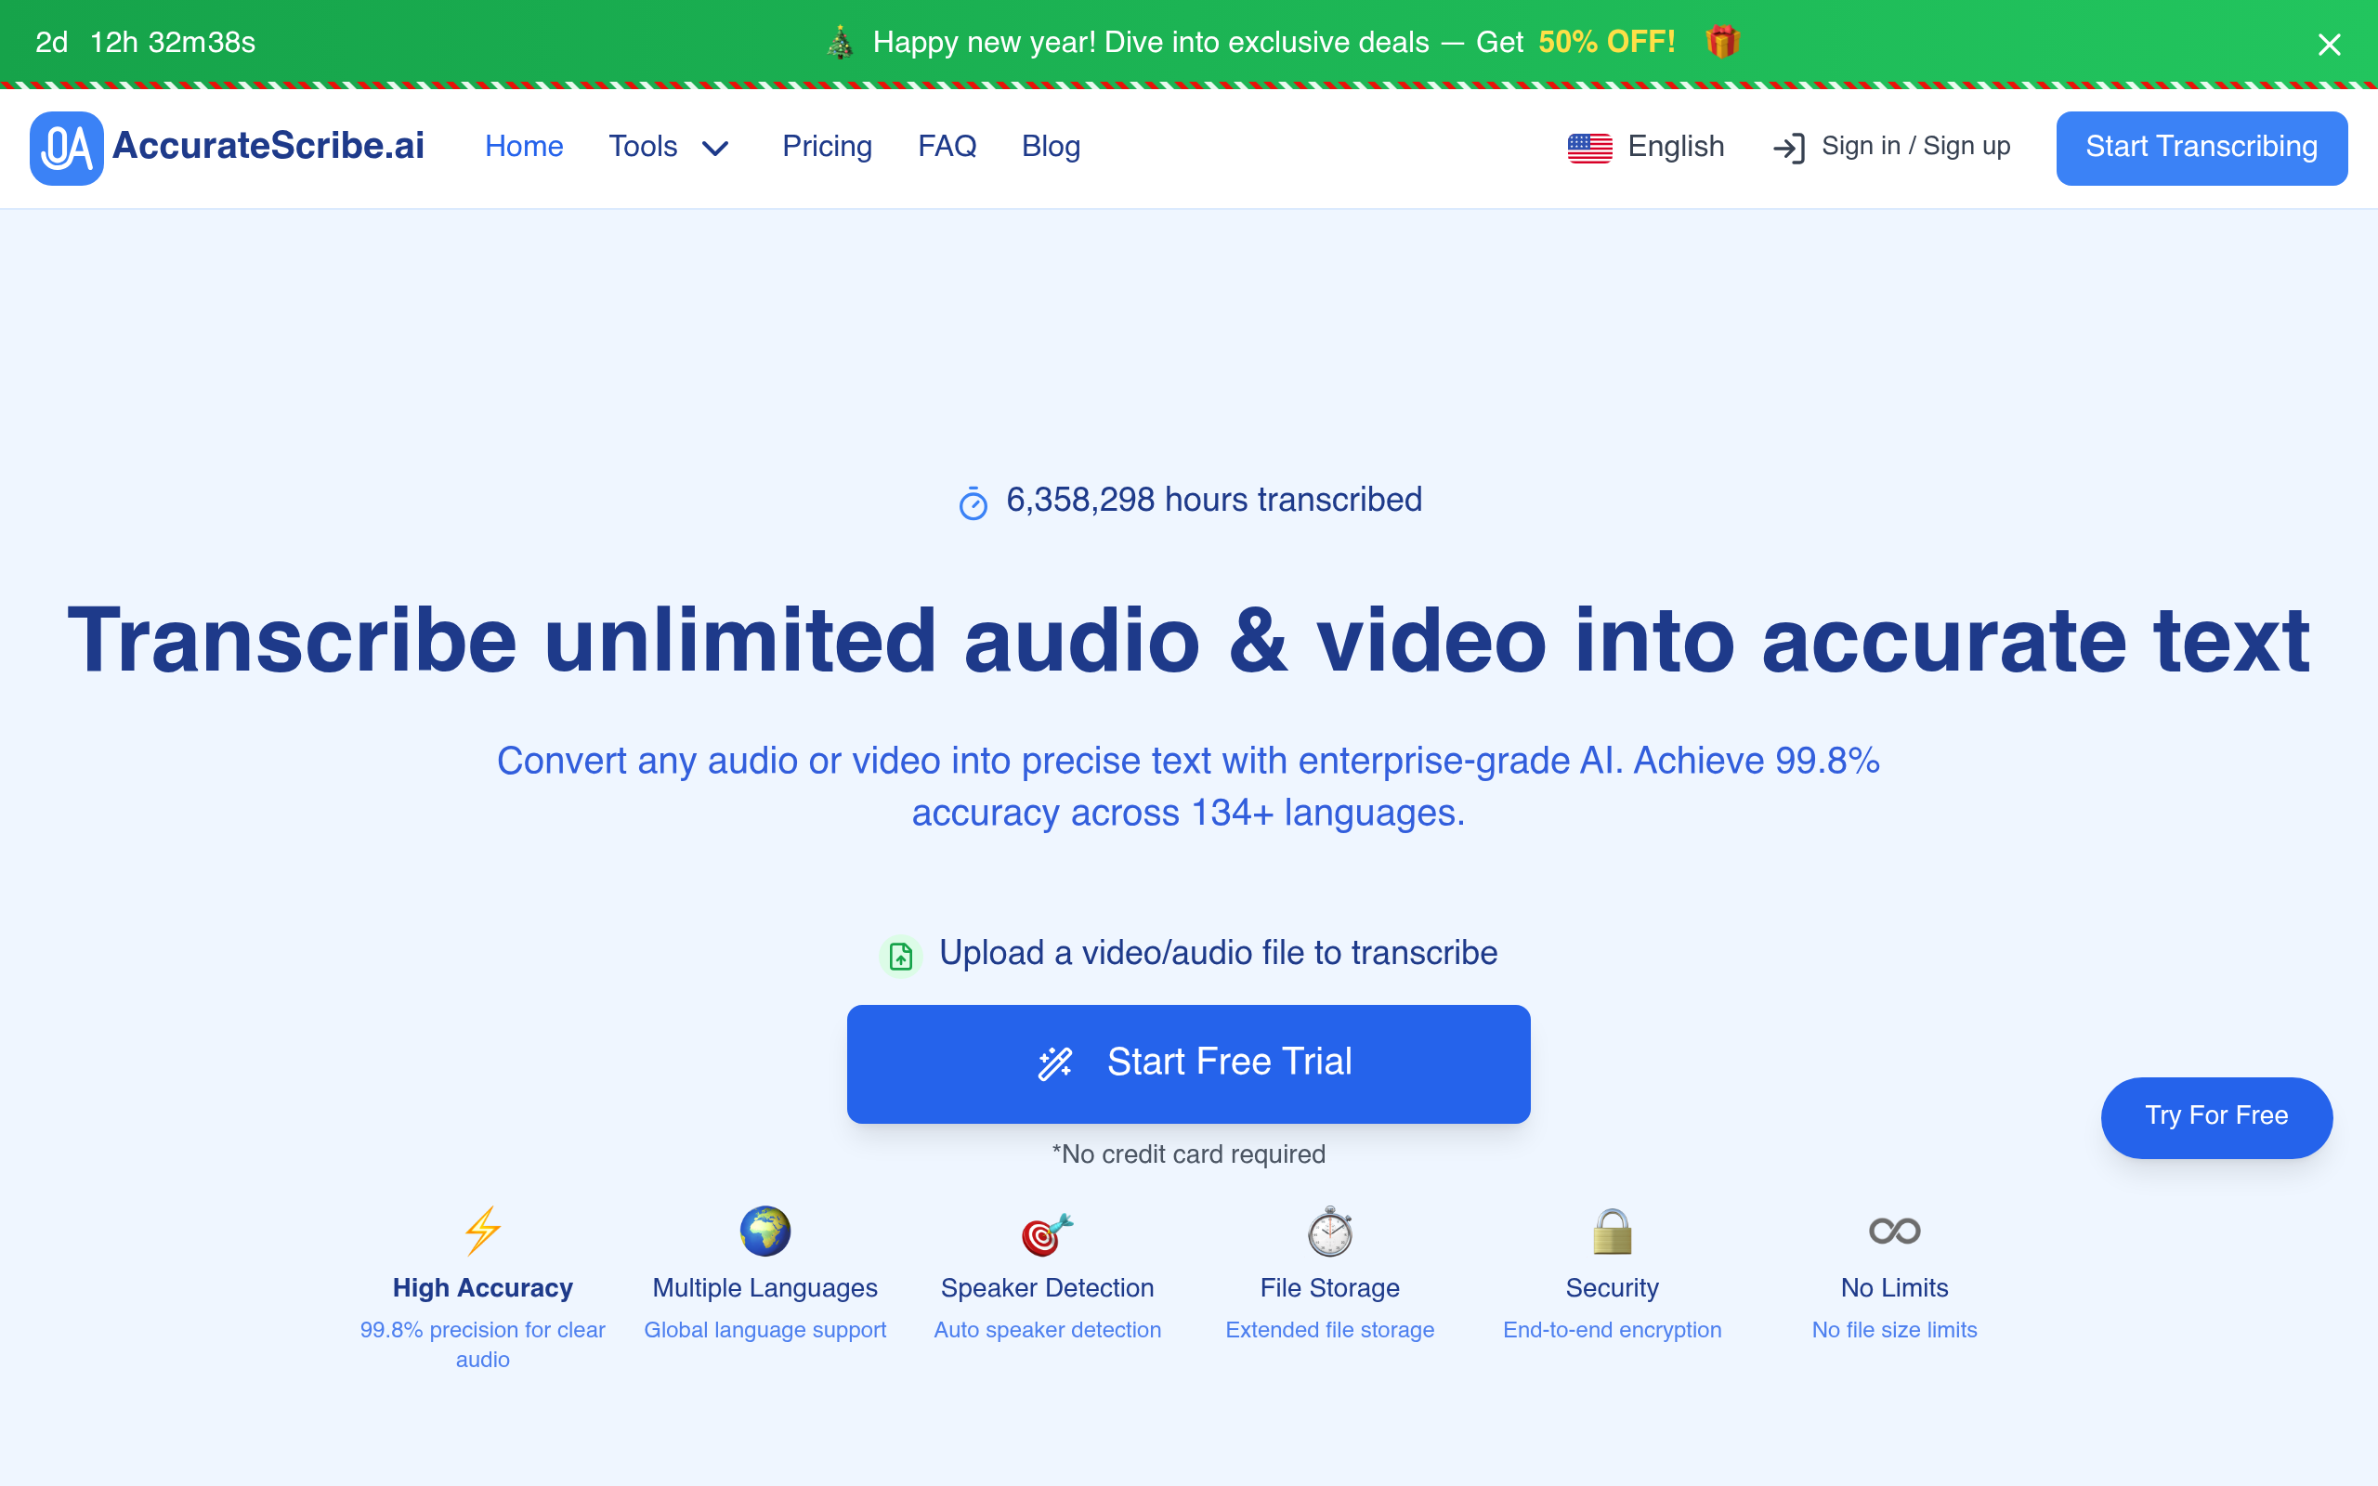
Task: Open the FAQ nav item
Action: click(x=947, y=147)
